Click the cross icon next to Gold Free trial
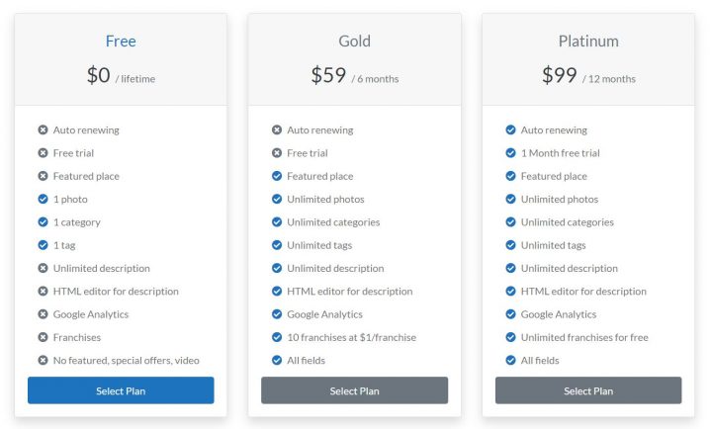The width and height of the screenshot is (712, 429). coord(277,153)
